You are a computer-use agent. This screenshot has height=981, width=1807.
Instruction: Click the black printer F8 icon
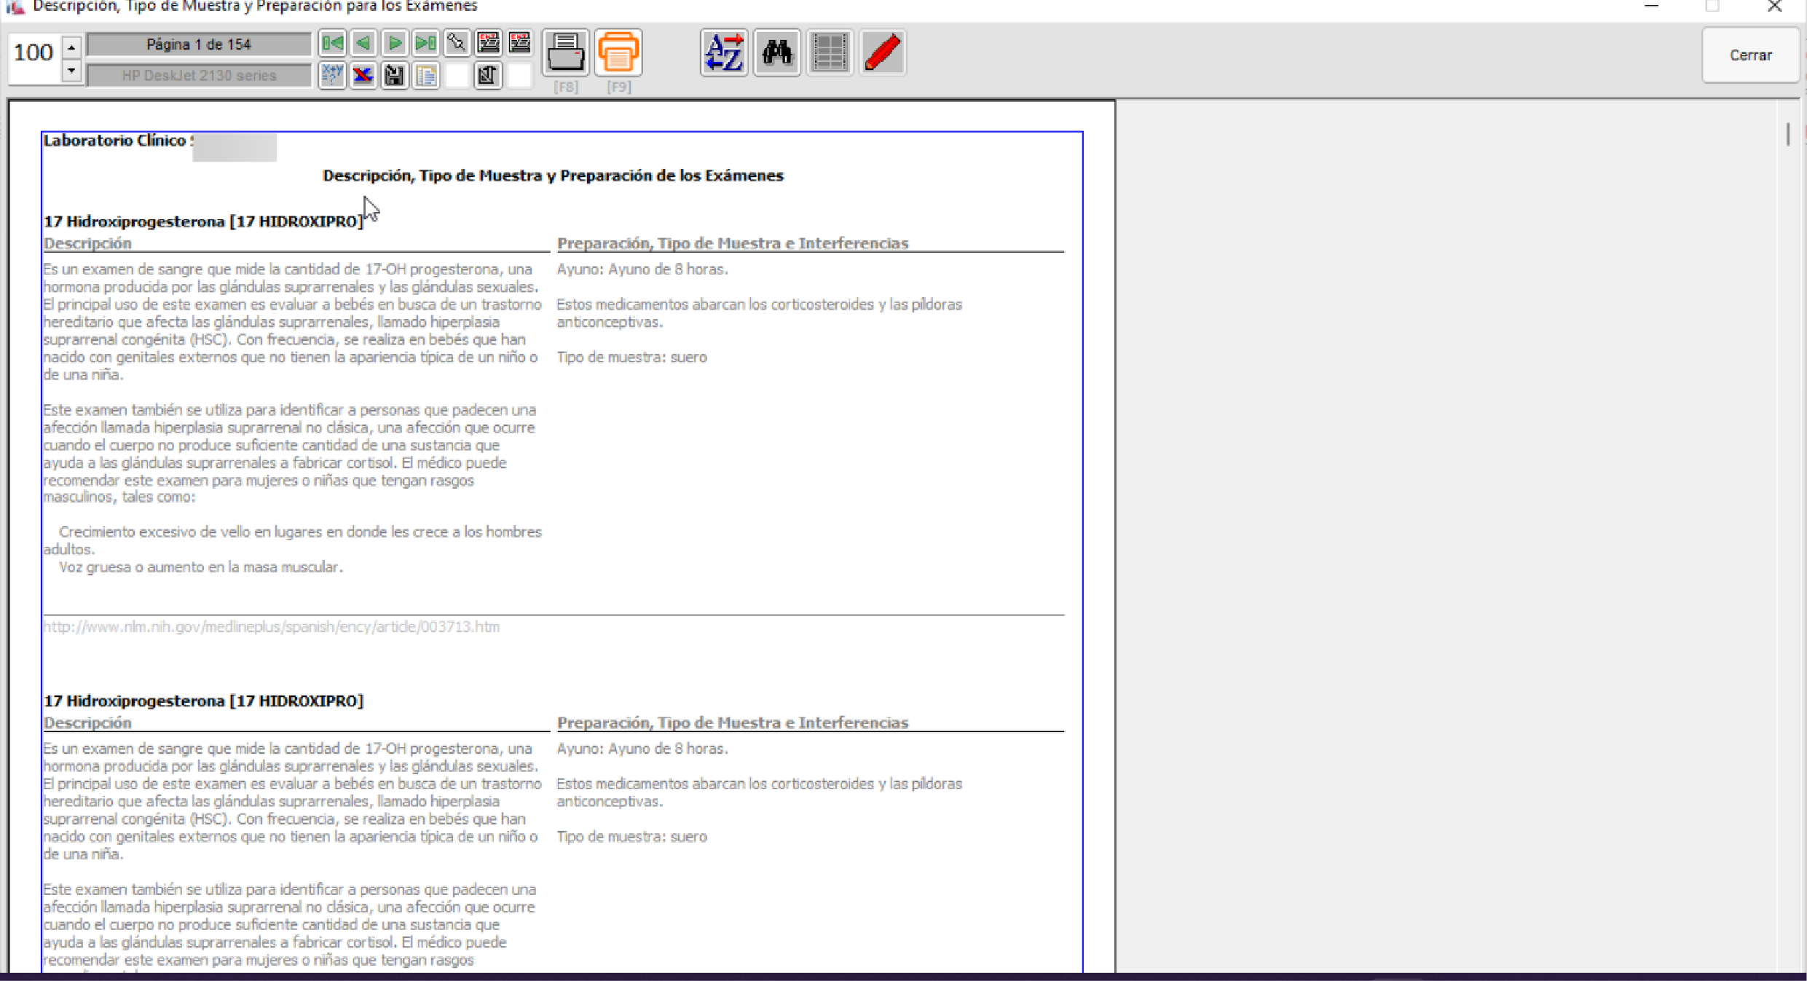565,52
